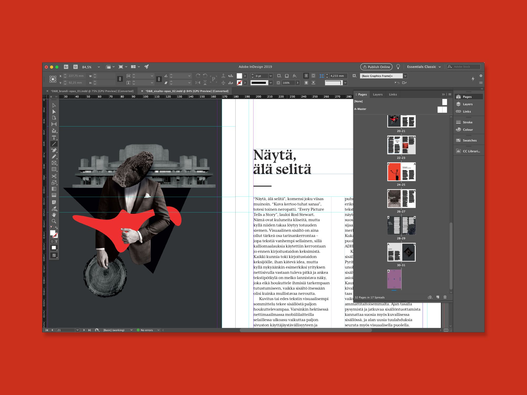Click the white fill colour swatch in toolbox
The height and width of the screenshot is (395, 527).
53,233
